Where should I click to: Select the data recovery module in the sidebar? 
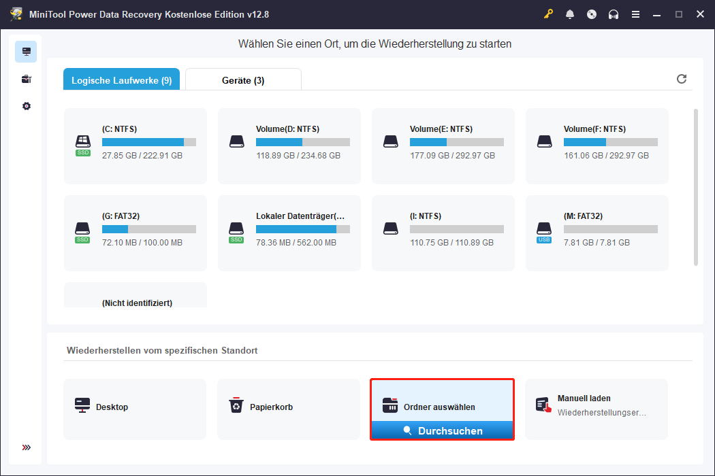pyautogui.click(x=26, y=51)
